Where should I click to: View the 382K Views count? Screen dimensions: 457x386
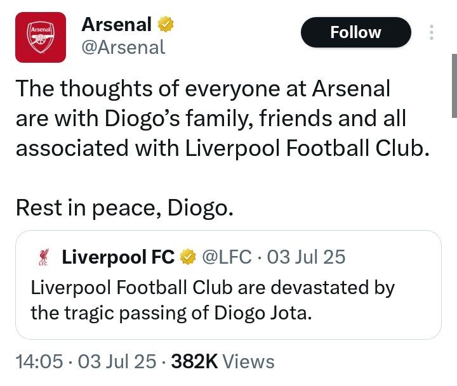tap(223, 362)
